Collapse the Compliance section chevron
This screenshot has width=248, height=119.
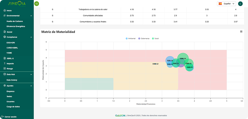[31, 37]
